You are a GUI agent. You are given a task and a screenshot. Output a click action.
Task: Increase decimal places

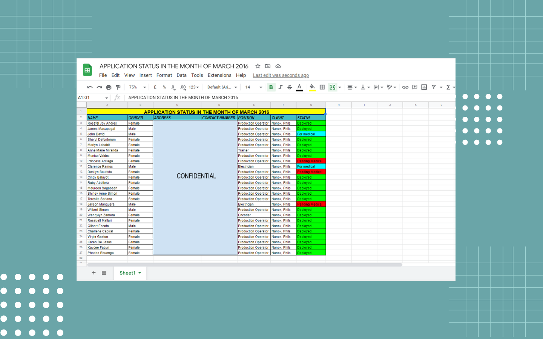coord(183,87)
